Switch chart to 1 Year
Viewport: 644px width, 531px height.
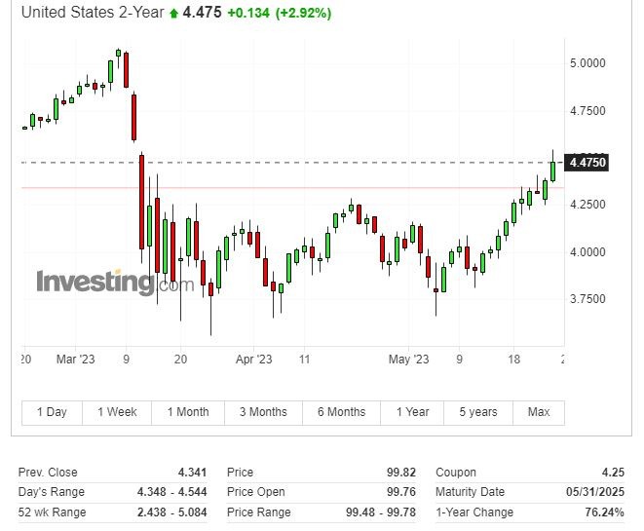412,412
